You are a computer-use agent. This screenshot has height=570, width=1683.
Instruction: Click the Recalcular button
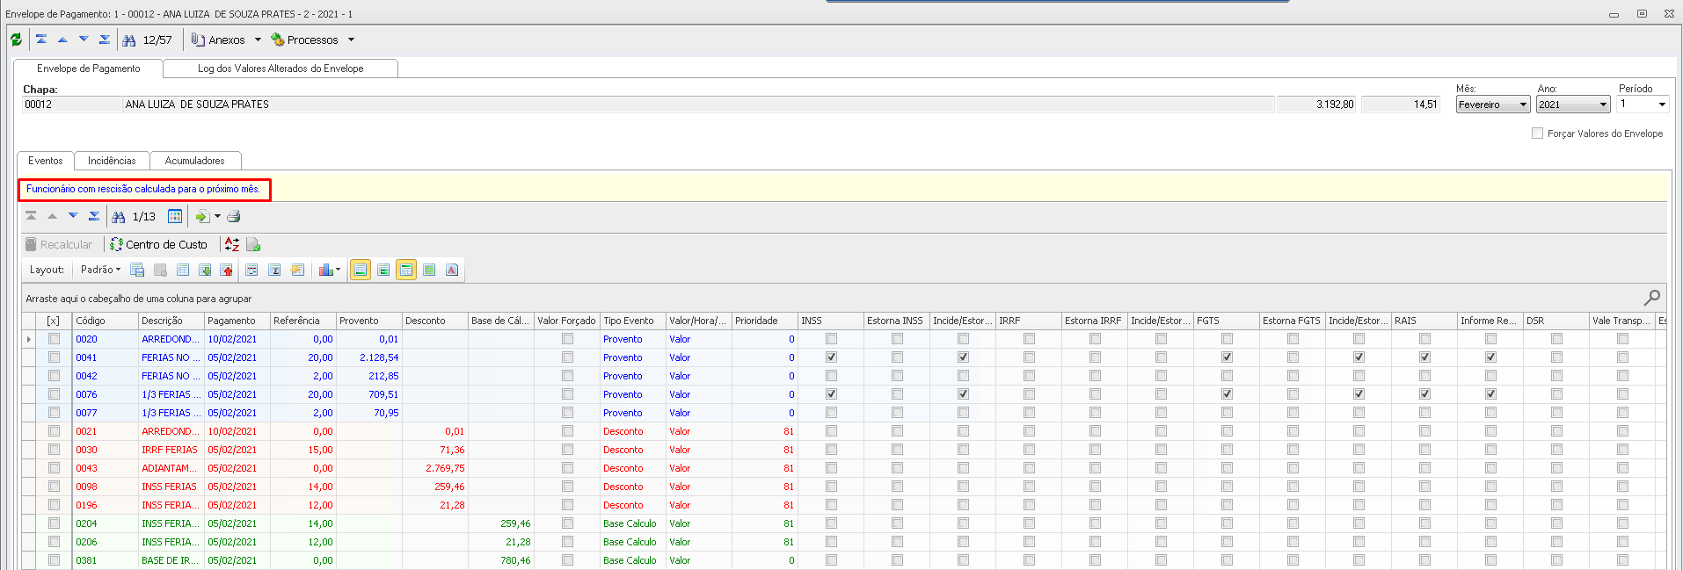[59, 244]
